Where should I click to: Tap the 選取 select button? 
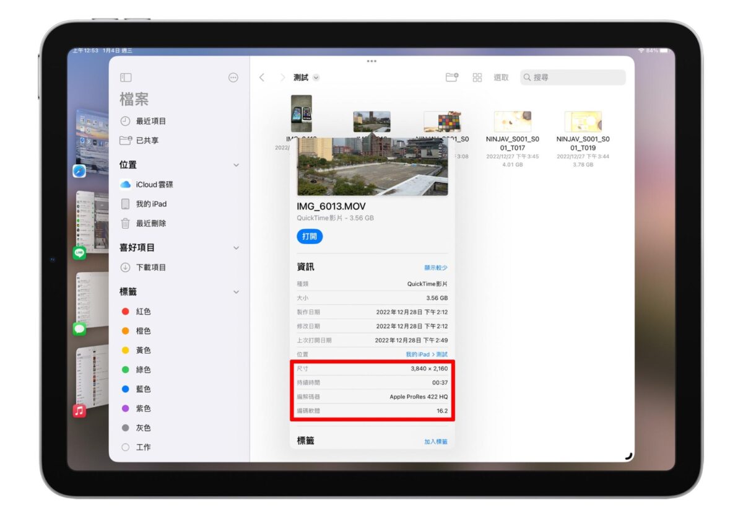tap(501, 77)
